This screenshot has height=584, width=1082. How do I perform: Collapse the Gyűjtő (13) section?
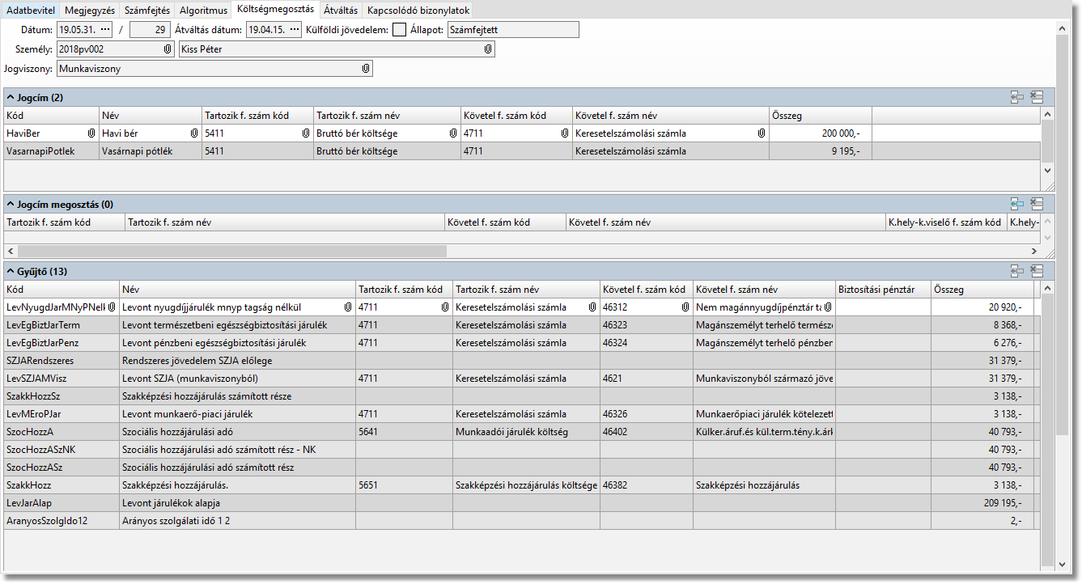(11, 271)
